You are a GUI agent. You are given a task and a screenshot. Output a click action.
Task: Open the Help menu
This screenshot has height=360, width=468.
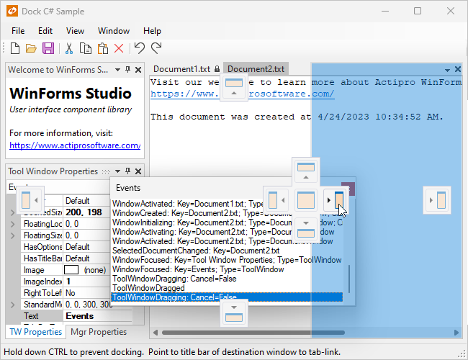(x=152, y=31)
